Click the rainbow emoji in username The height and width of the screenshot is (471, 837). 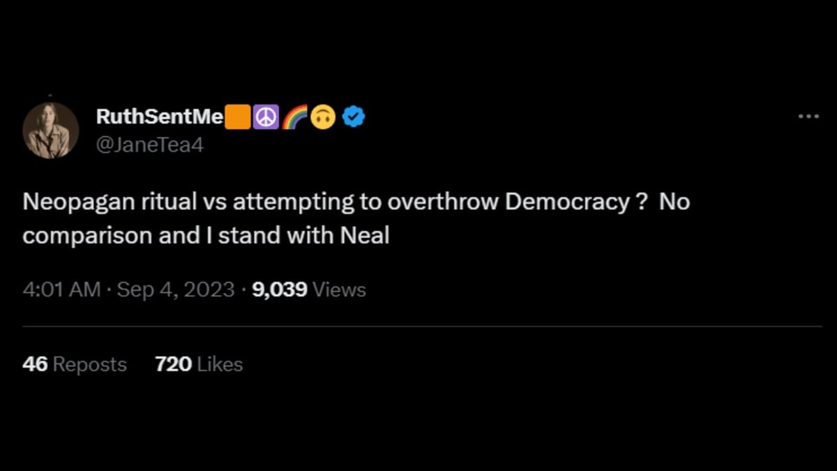pos(293,117)
